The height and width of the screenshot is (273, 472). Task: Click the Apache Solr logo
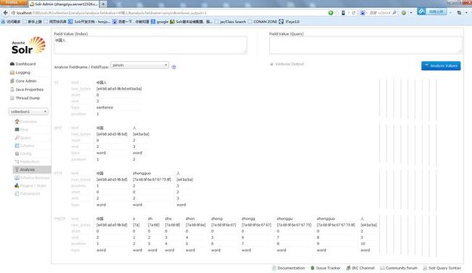click(28, 46)
